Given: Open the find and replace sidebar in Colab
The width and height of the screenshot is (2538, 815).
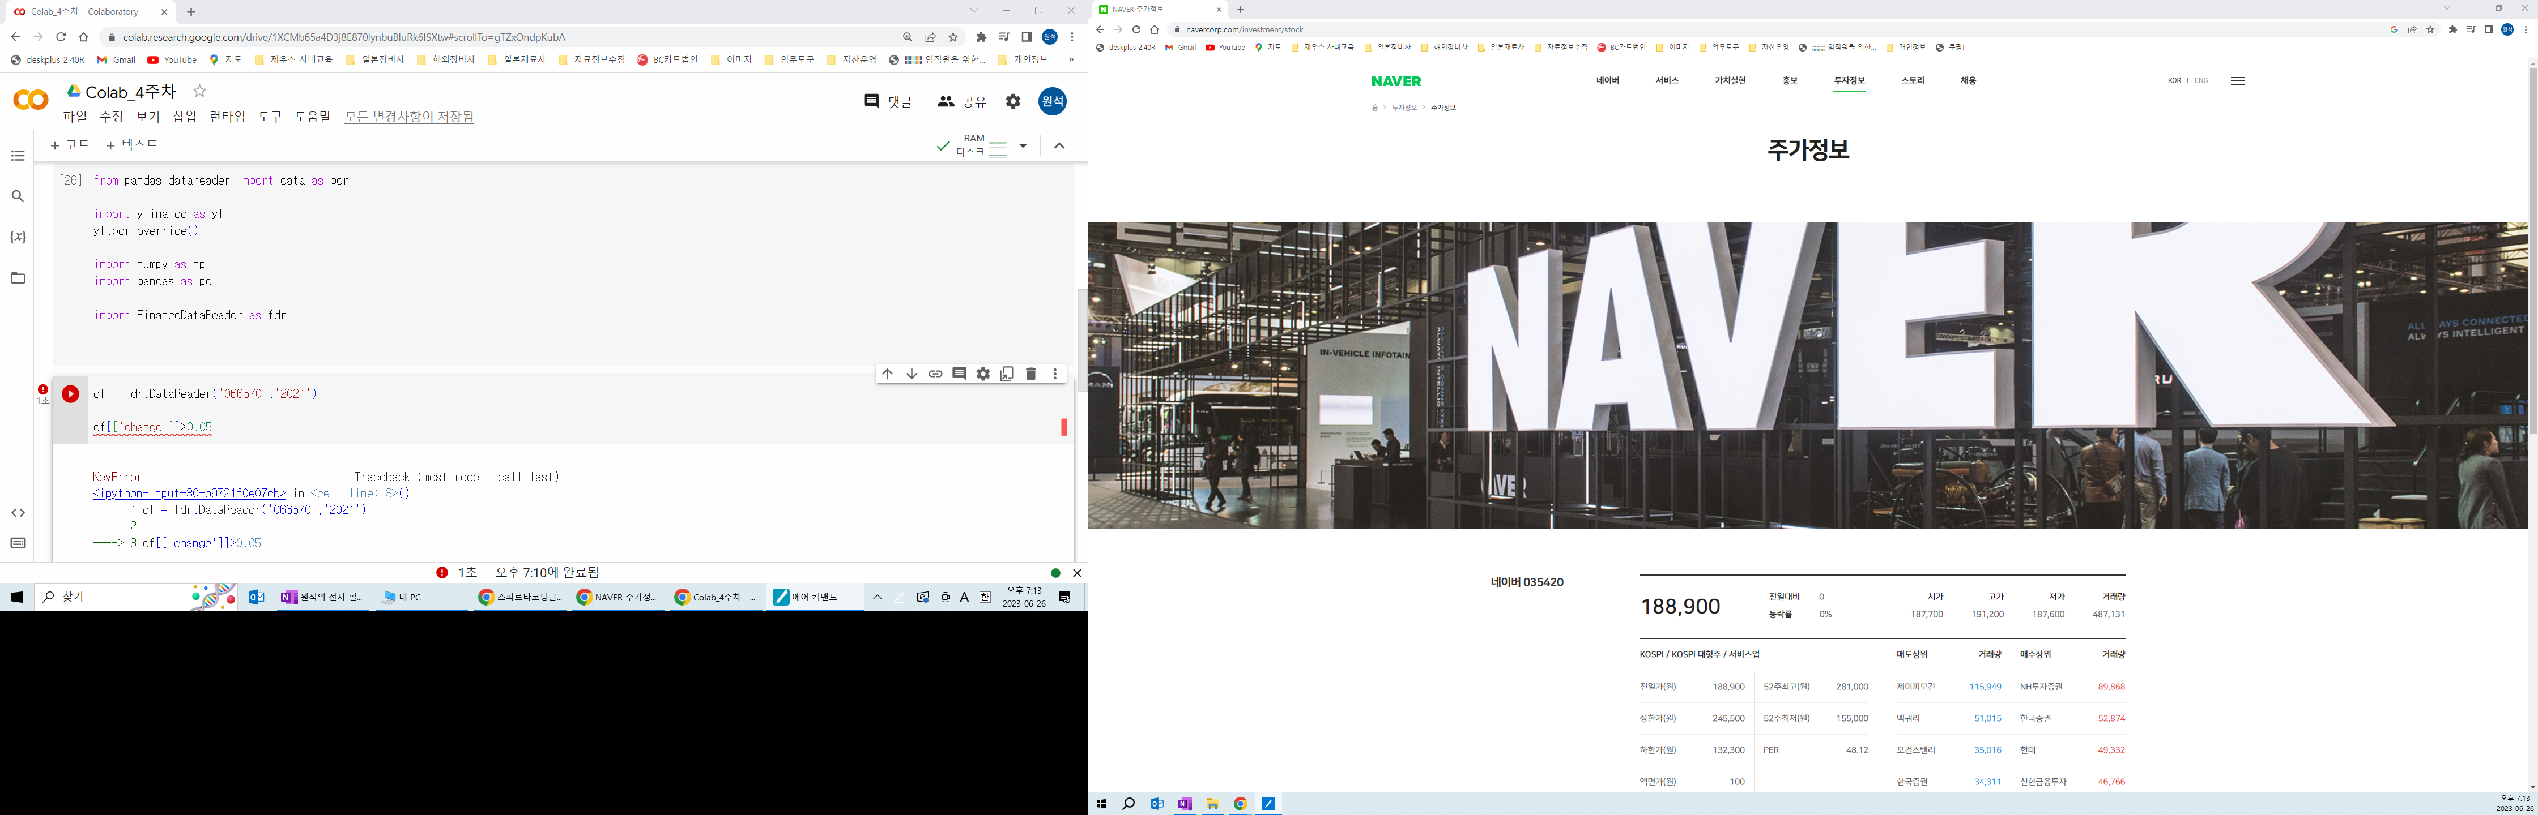Looking at the screenshot, I should tap(18, 196).
